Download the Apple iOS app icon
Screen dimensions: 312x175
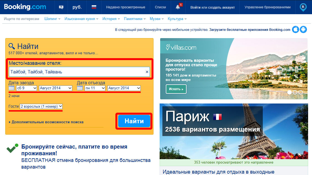(296, 29)
